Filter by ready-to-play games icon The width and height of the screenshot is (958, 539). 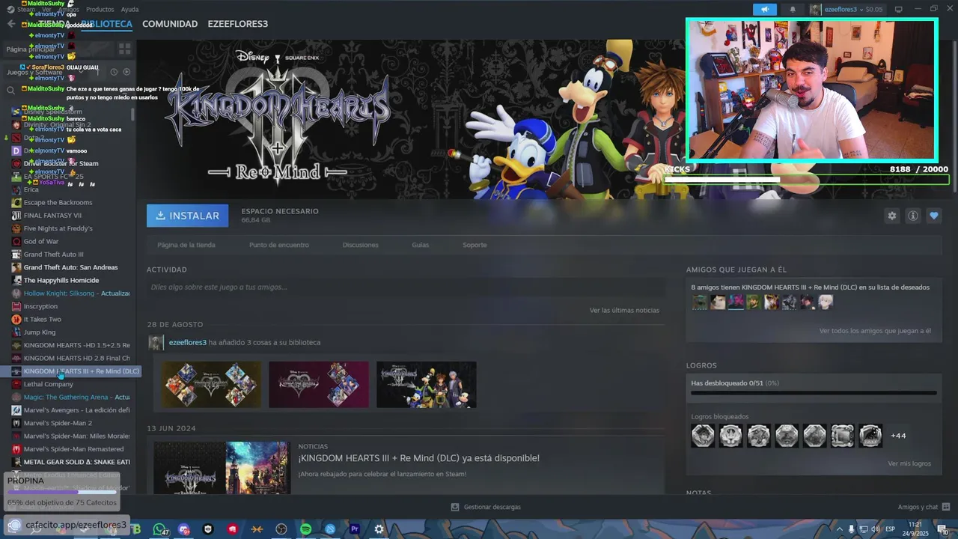click(x=126, y=72)
